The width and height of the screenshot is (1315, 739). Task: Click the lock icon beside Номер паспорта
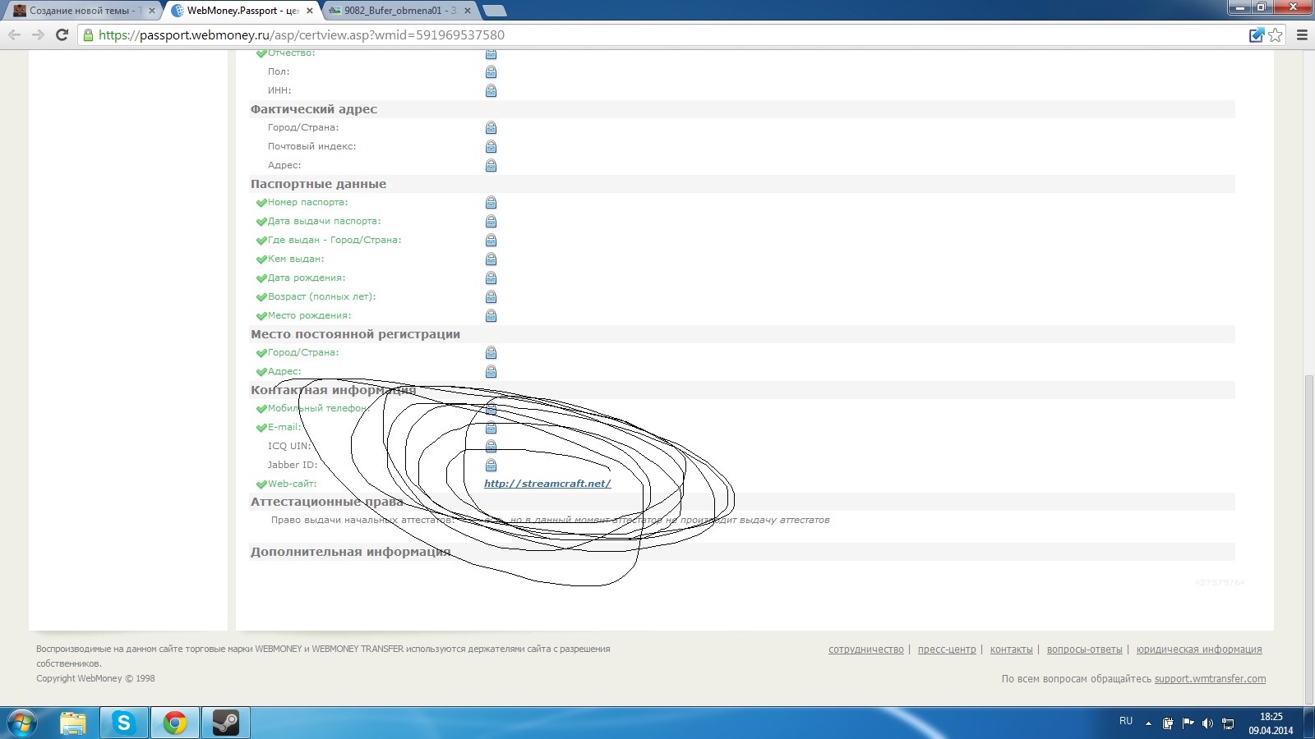(491, 203)
